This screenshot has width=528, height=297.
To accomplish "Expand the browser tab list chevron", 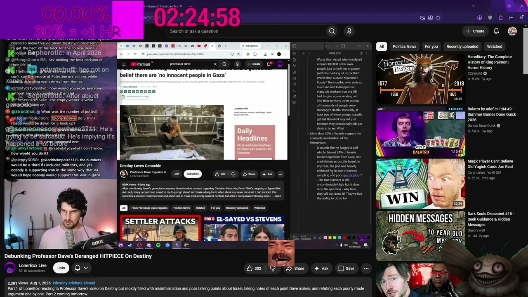I will (x=473, y=6).
